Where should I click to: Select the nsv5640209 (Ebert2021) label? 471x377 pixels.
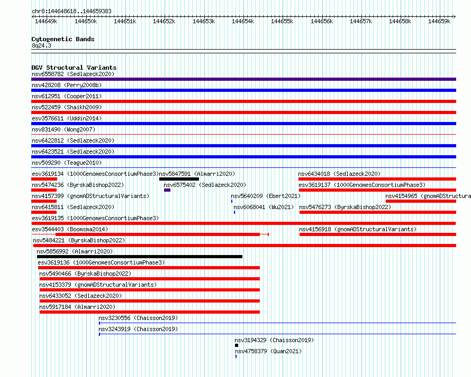tap(266, 196)
